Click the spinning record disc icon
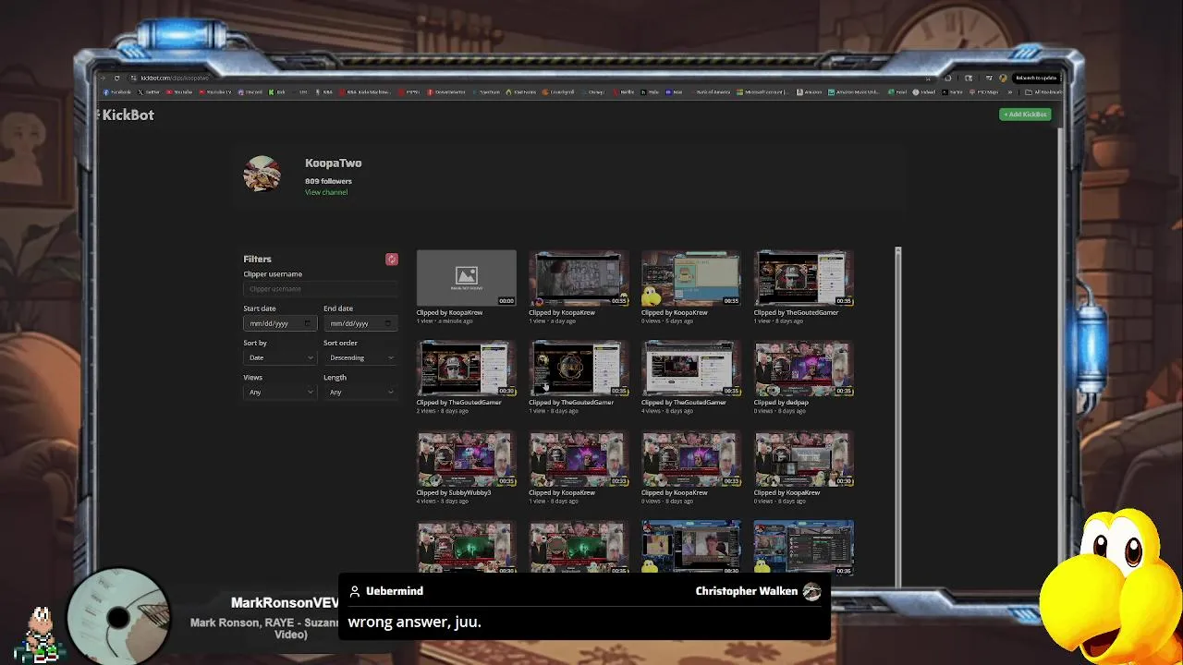 118,616
